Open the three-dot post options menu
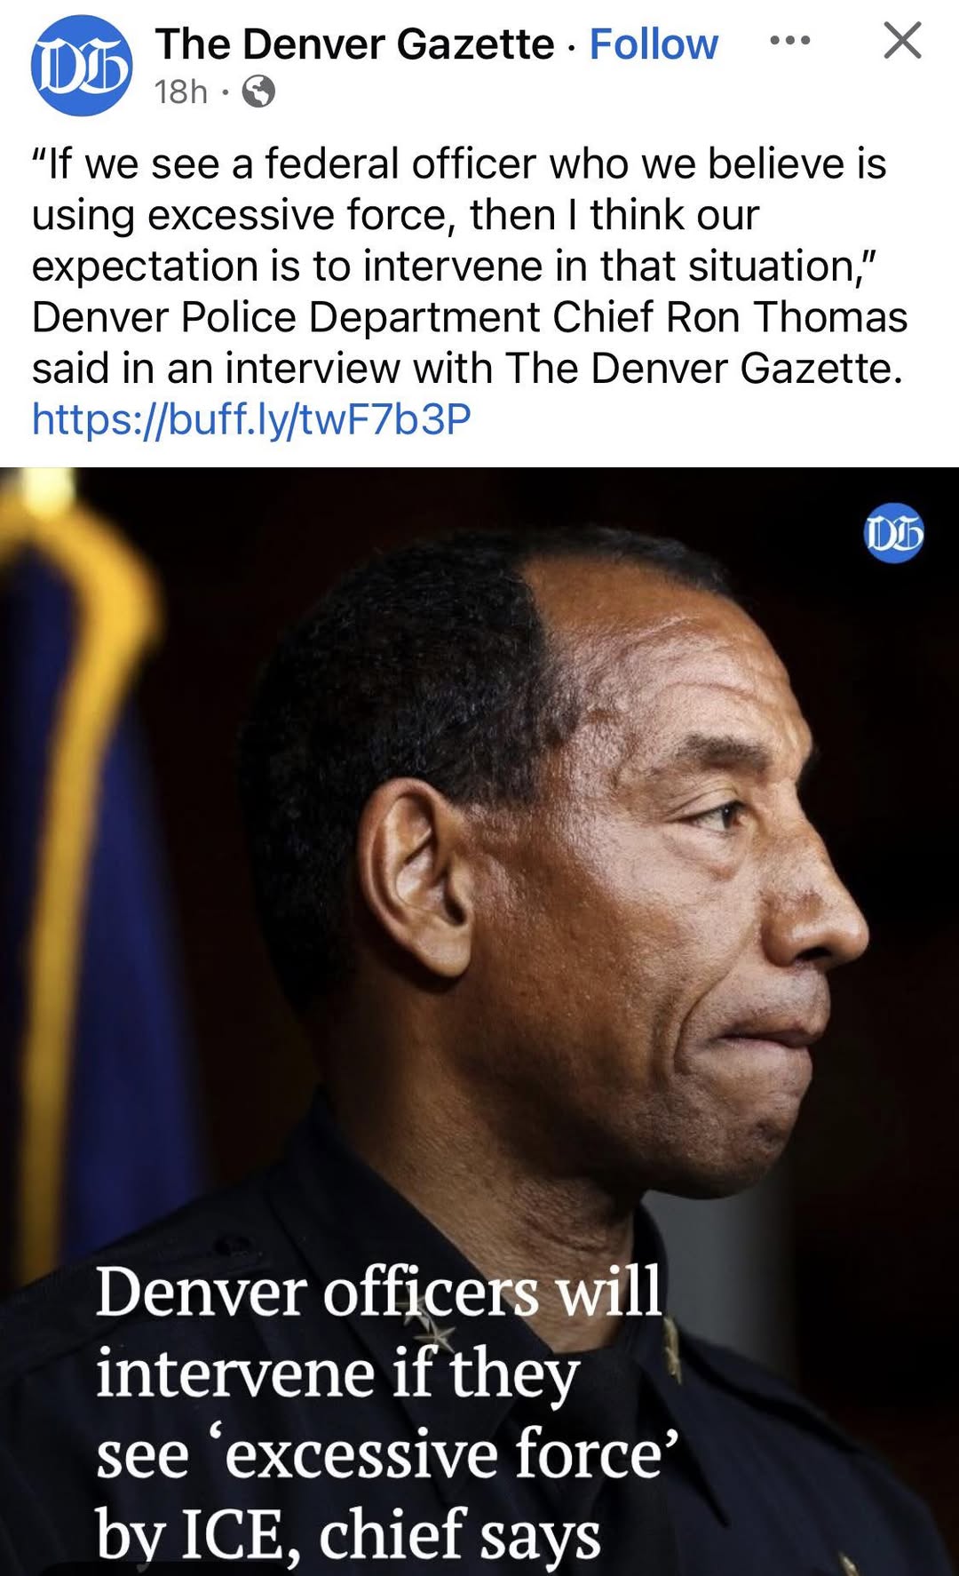 (789, 41)
